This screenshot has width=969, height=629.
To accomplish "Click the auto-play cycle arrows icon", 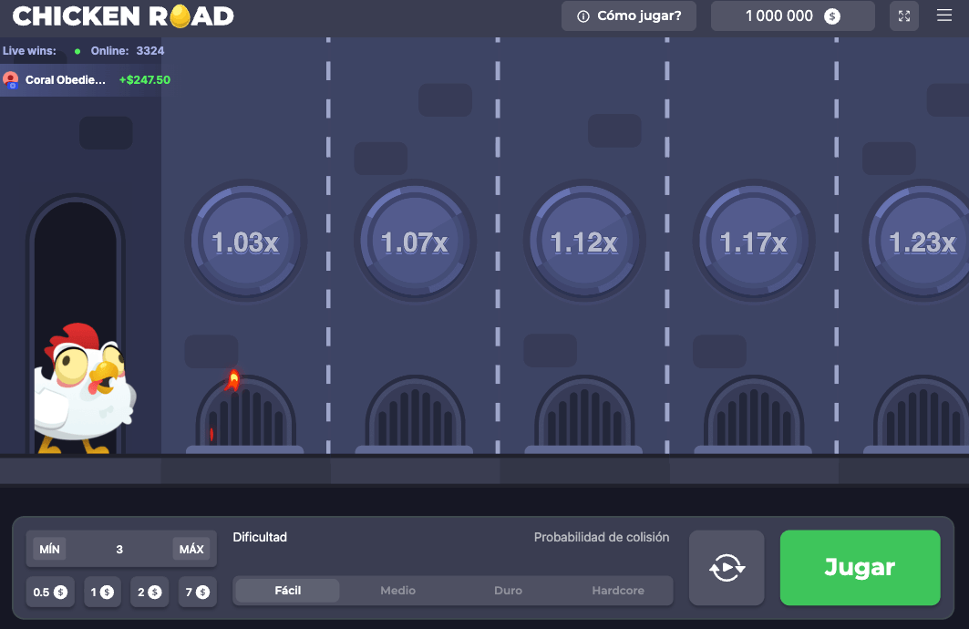I will coord(727,567).
